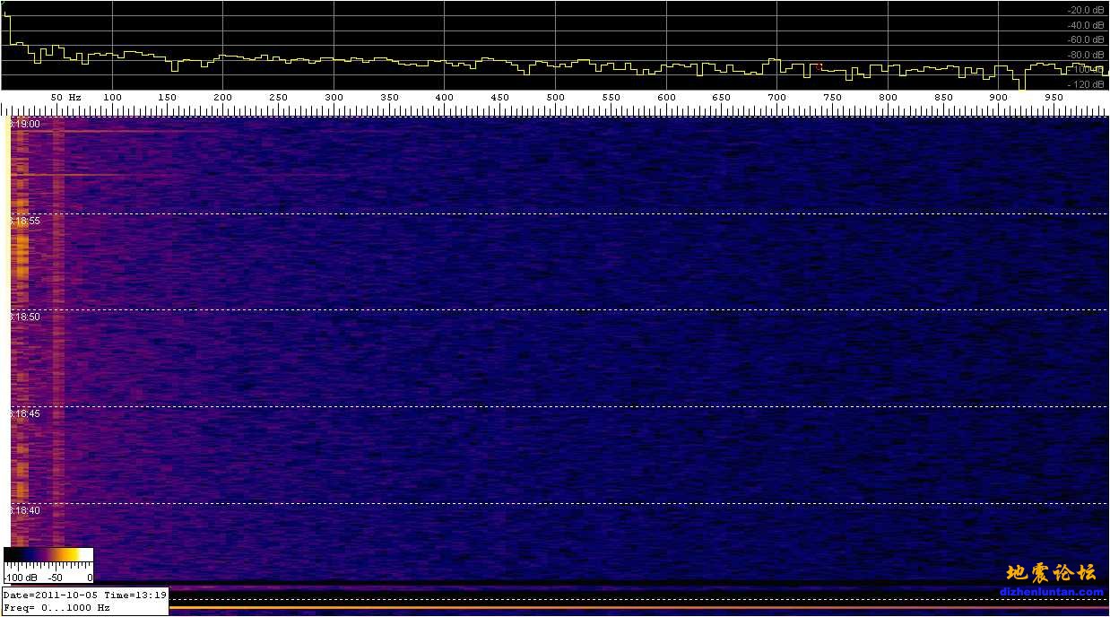This screenshot has height=617, width=1110.
Task: Click the Date and Time info line
Action: 85,595
